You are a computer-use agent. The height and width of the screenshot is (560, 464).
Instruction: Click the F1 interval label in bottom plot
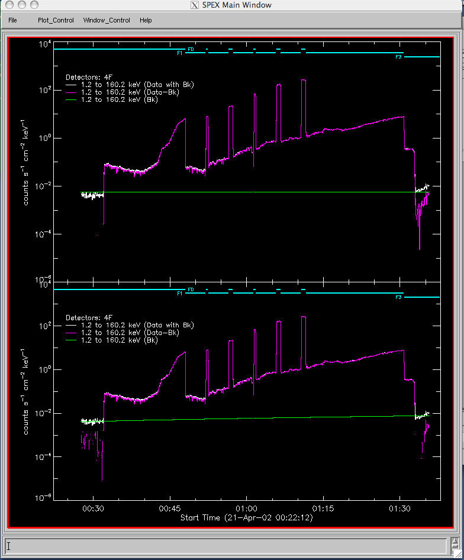[179, 294]
